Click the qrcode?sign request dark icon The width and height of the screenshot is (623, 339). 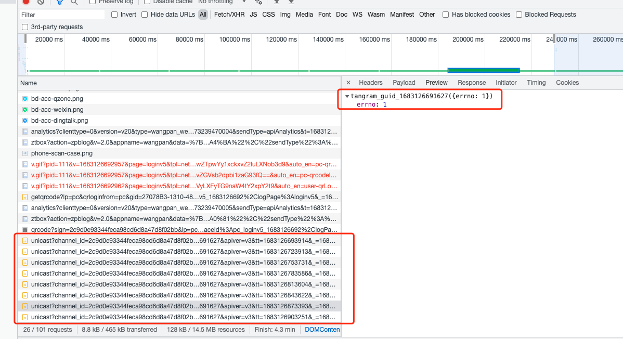coord(25,230)
